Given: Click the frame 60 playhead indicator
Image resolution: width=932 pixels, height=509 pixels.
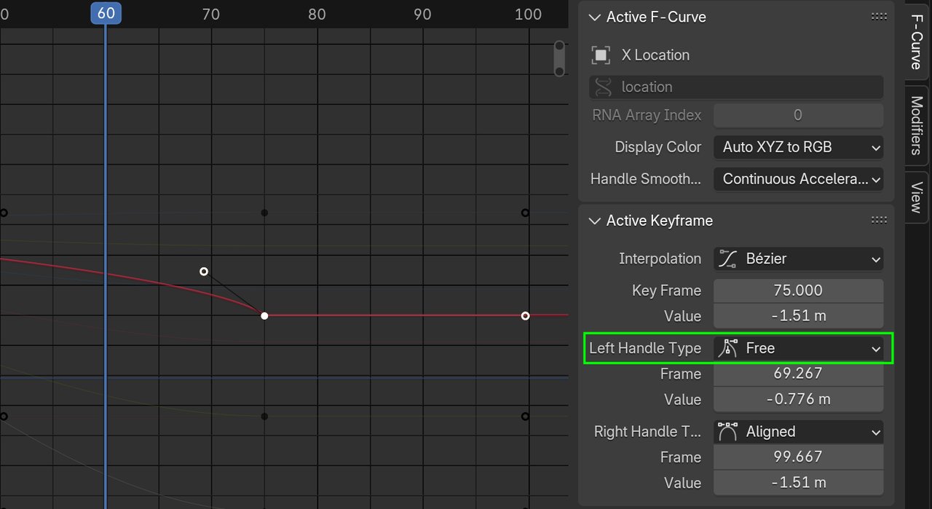Looking at the screenshot, I should (106, 13).
